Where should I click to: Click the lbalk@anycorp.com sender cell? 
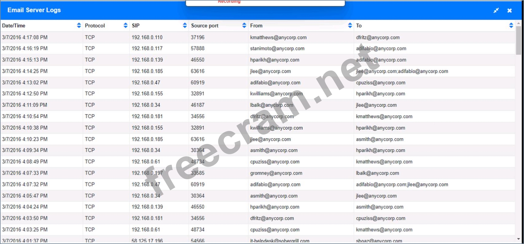point(271,105)
